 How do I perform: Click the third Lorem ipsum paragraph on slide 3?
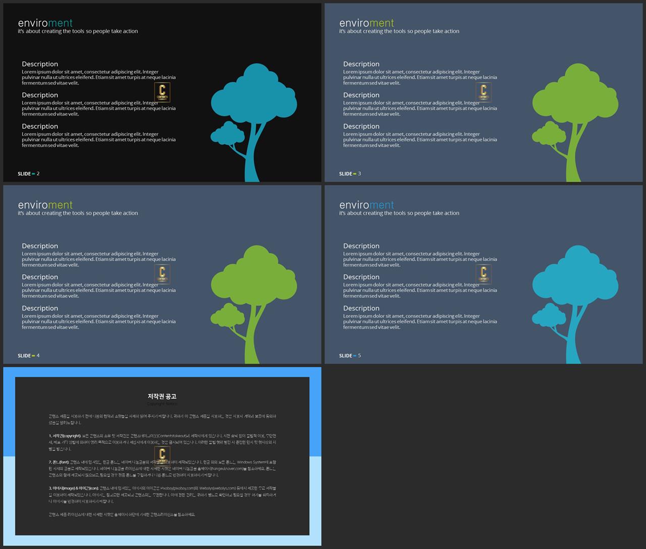point(420,140)
